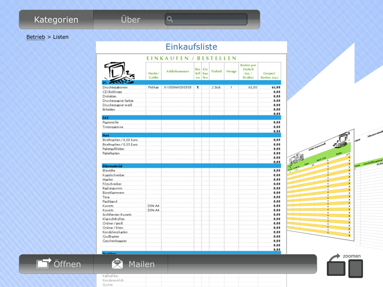Click the X mark in Bestellen column

point(198,87)
